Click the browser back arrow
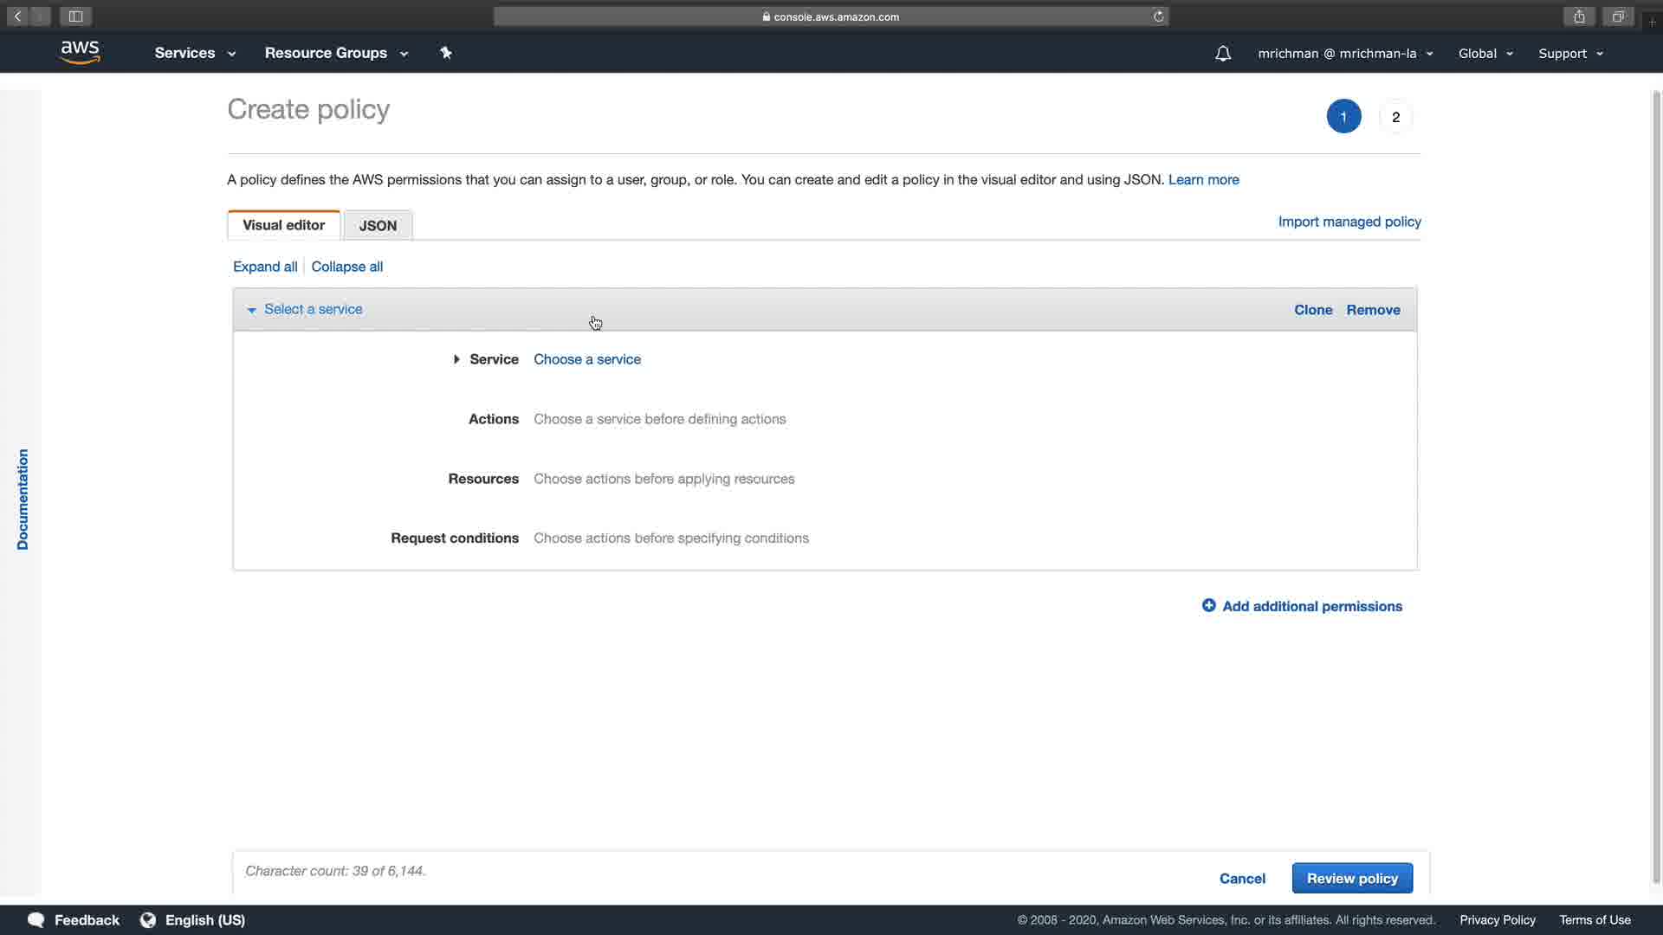 pyautogui.click(x=17, y=16)
